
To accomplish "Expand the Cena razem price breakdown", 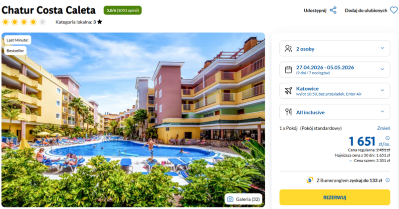I will tap(370, 161).
